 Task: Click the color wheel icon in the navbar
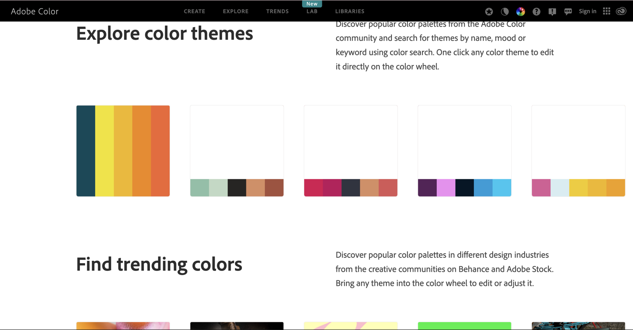click(x=520, y=11)
